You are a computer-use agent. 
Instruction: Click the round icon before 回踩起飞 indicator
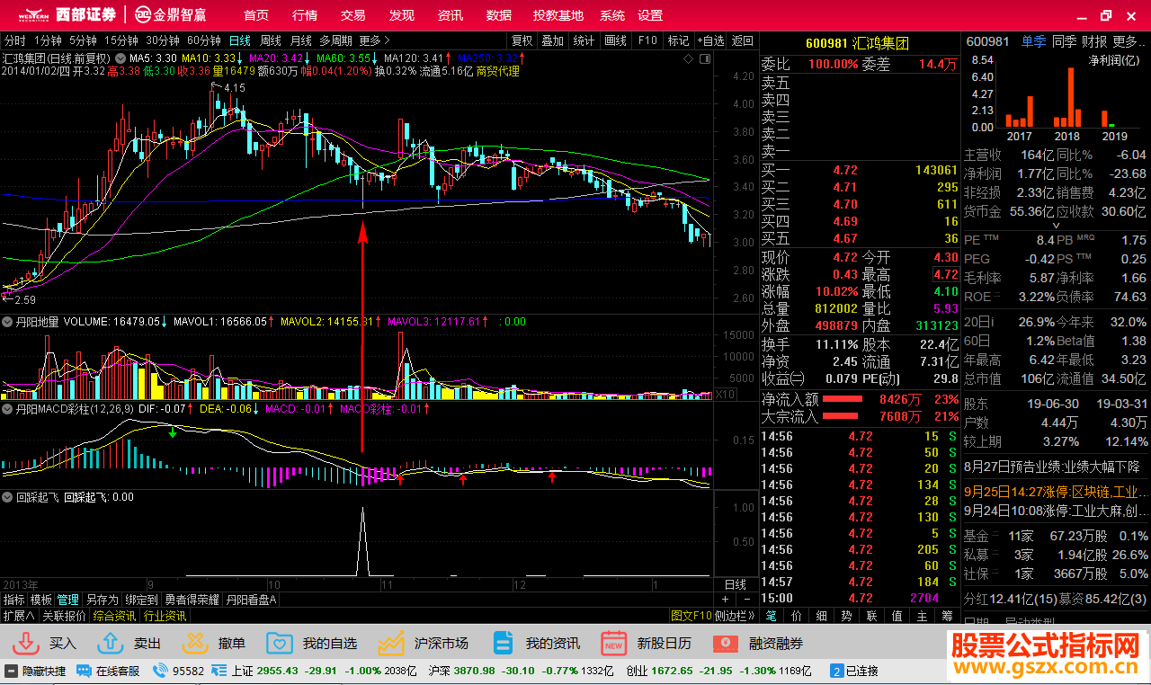7,496
